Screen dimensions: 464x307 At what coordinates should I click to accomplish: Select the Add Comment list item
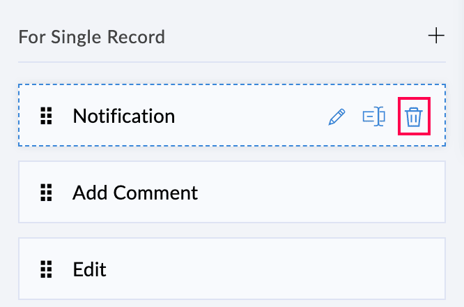(231, 193)
